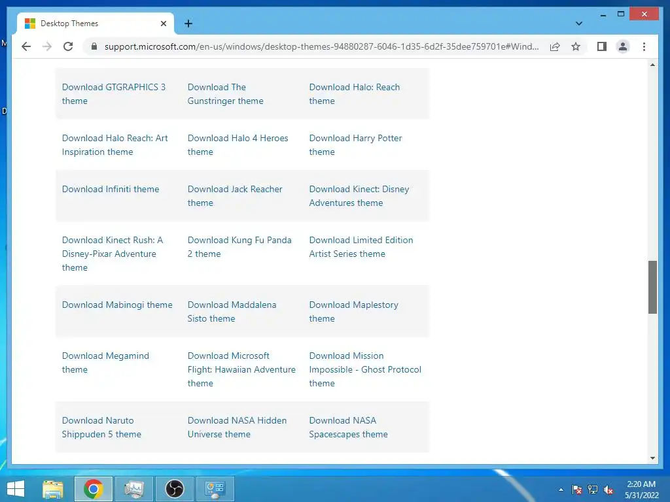The width and height of the screenshot is (670, 502).
Task: Open the Windows Start menu
Action: 16,489
